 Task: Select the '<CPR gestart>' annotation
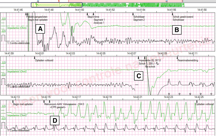pyautogui.click(x=58, y=107)
